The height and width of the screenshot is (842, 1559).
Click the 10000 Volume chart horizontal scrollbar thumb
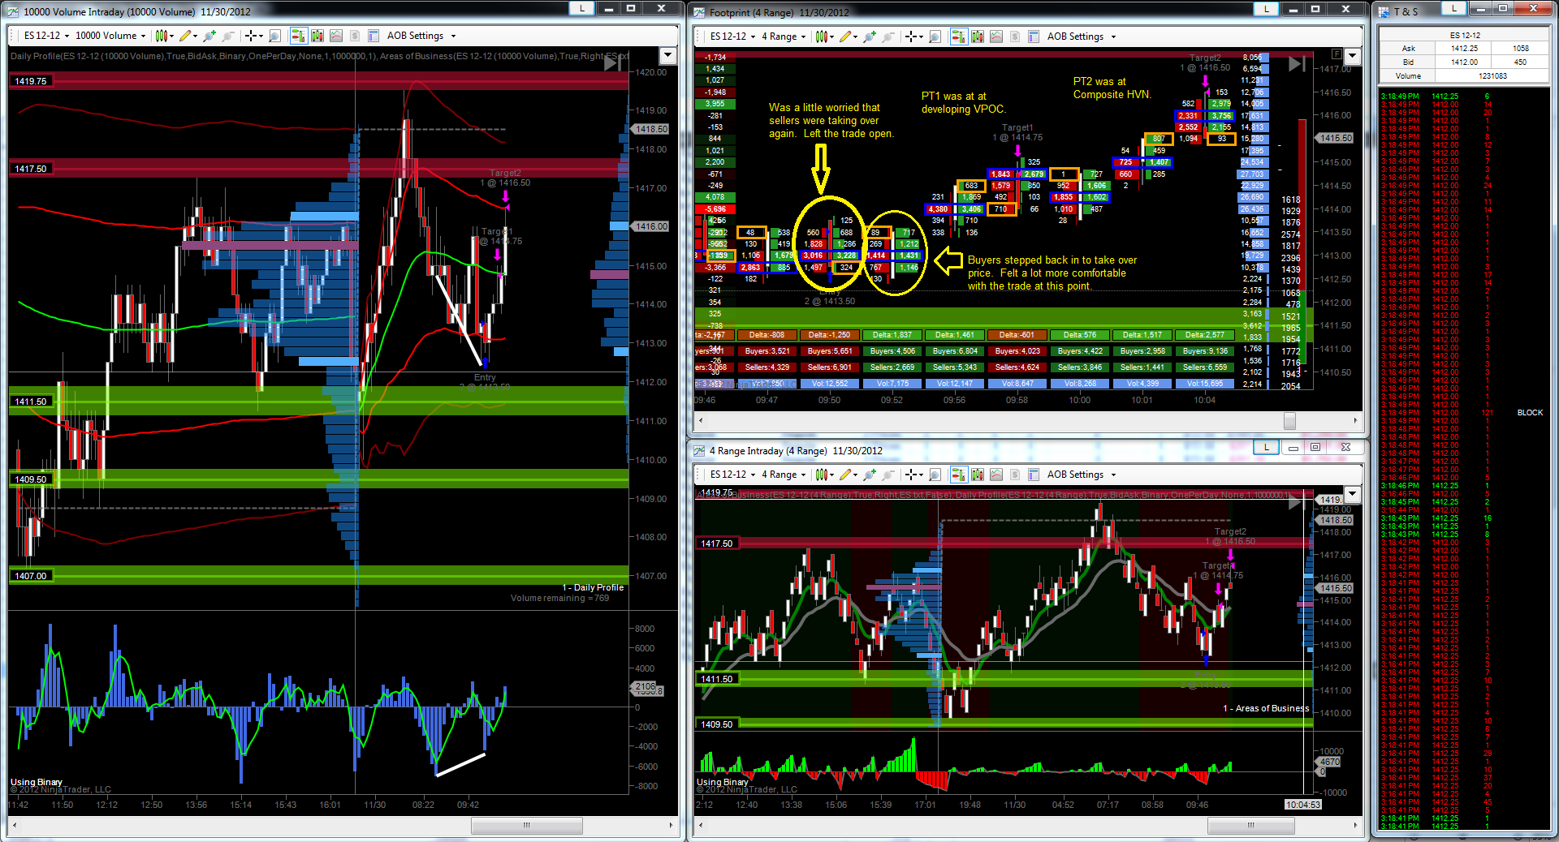click(x=526, y=826)
